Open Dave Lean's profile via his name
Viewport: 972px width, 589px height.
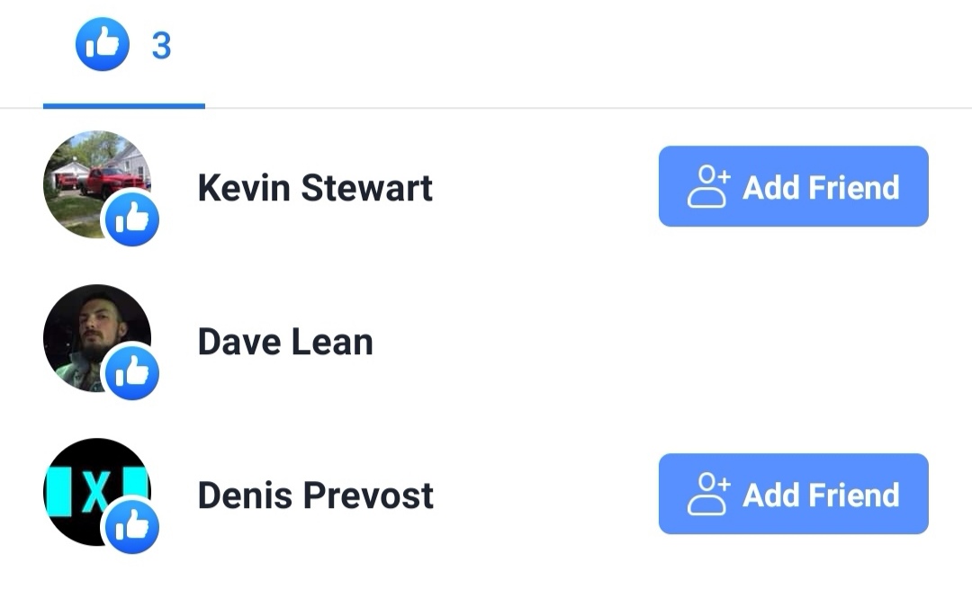click(285, 342)
